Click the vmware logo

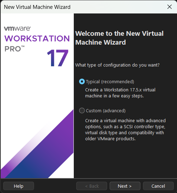17,28
